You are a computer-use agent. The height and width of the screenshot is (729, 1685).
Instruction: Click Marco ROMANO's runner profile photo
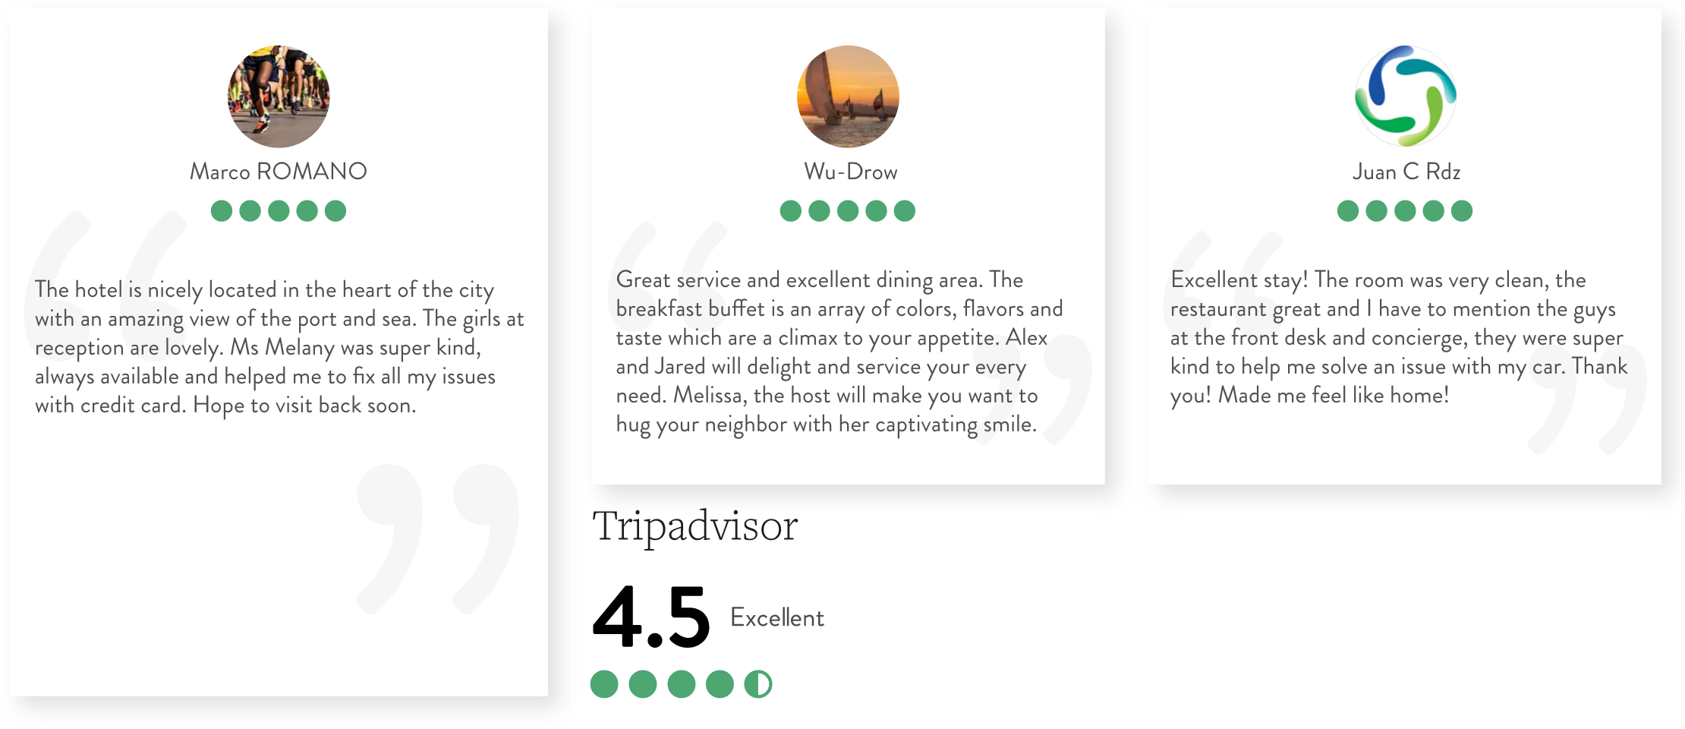pos(279,96)
